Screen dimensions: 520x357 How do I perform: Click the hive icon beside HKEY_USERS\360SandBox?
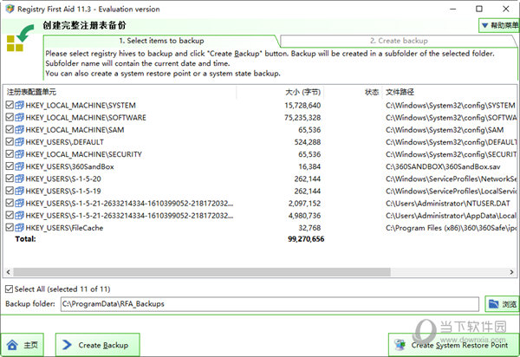20,166
